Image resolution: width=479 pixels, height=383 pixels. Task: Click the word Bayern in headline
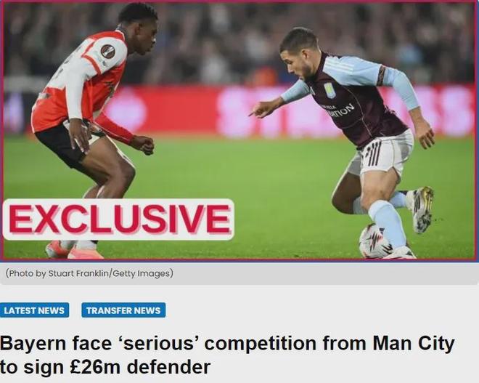point(33,343)
